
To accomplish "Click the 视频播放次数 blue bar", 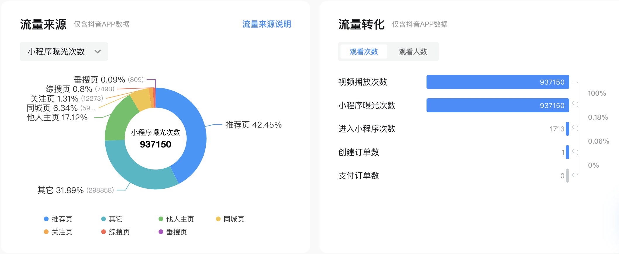I will 498,82.
